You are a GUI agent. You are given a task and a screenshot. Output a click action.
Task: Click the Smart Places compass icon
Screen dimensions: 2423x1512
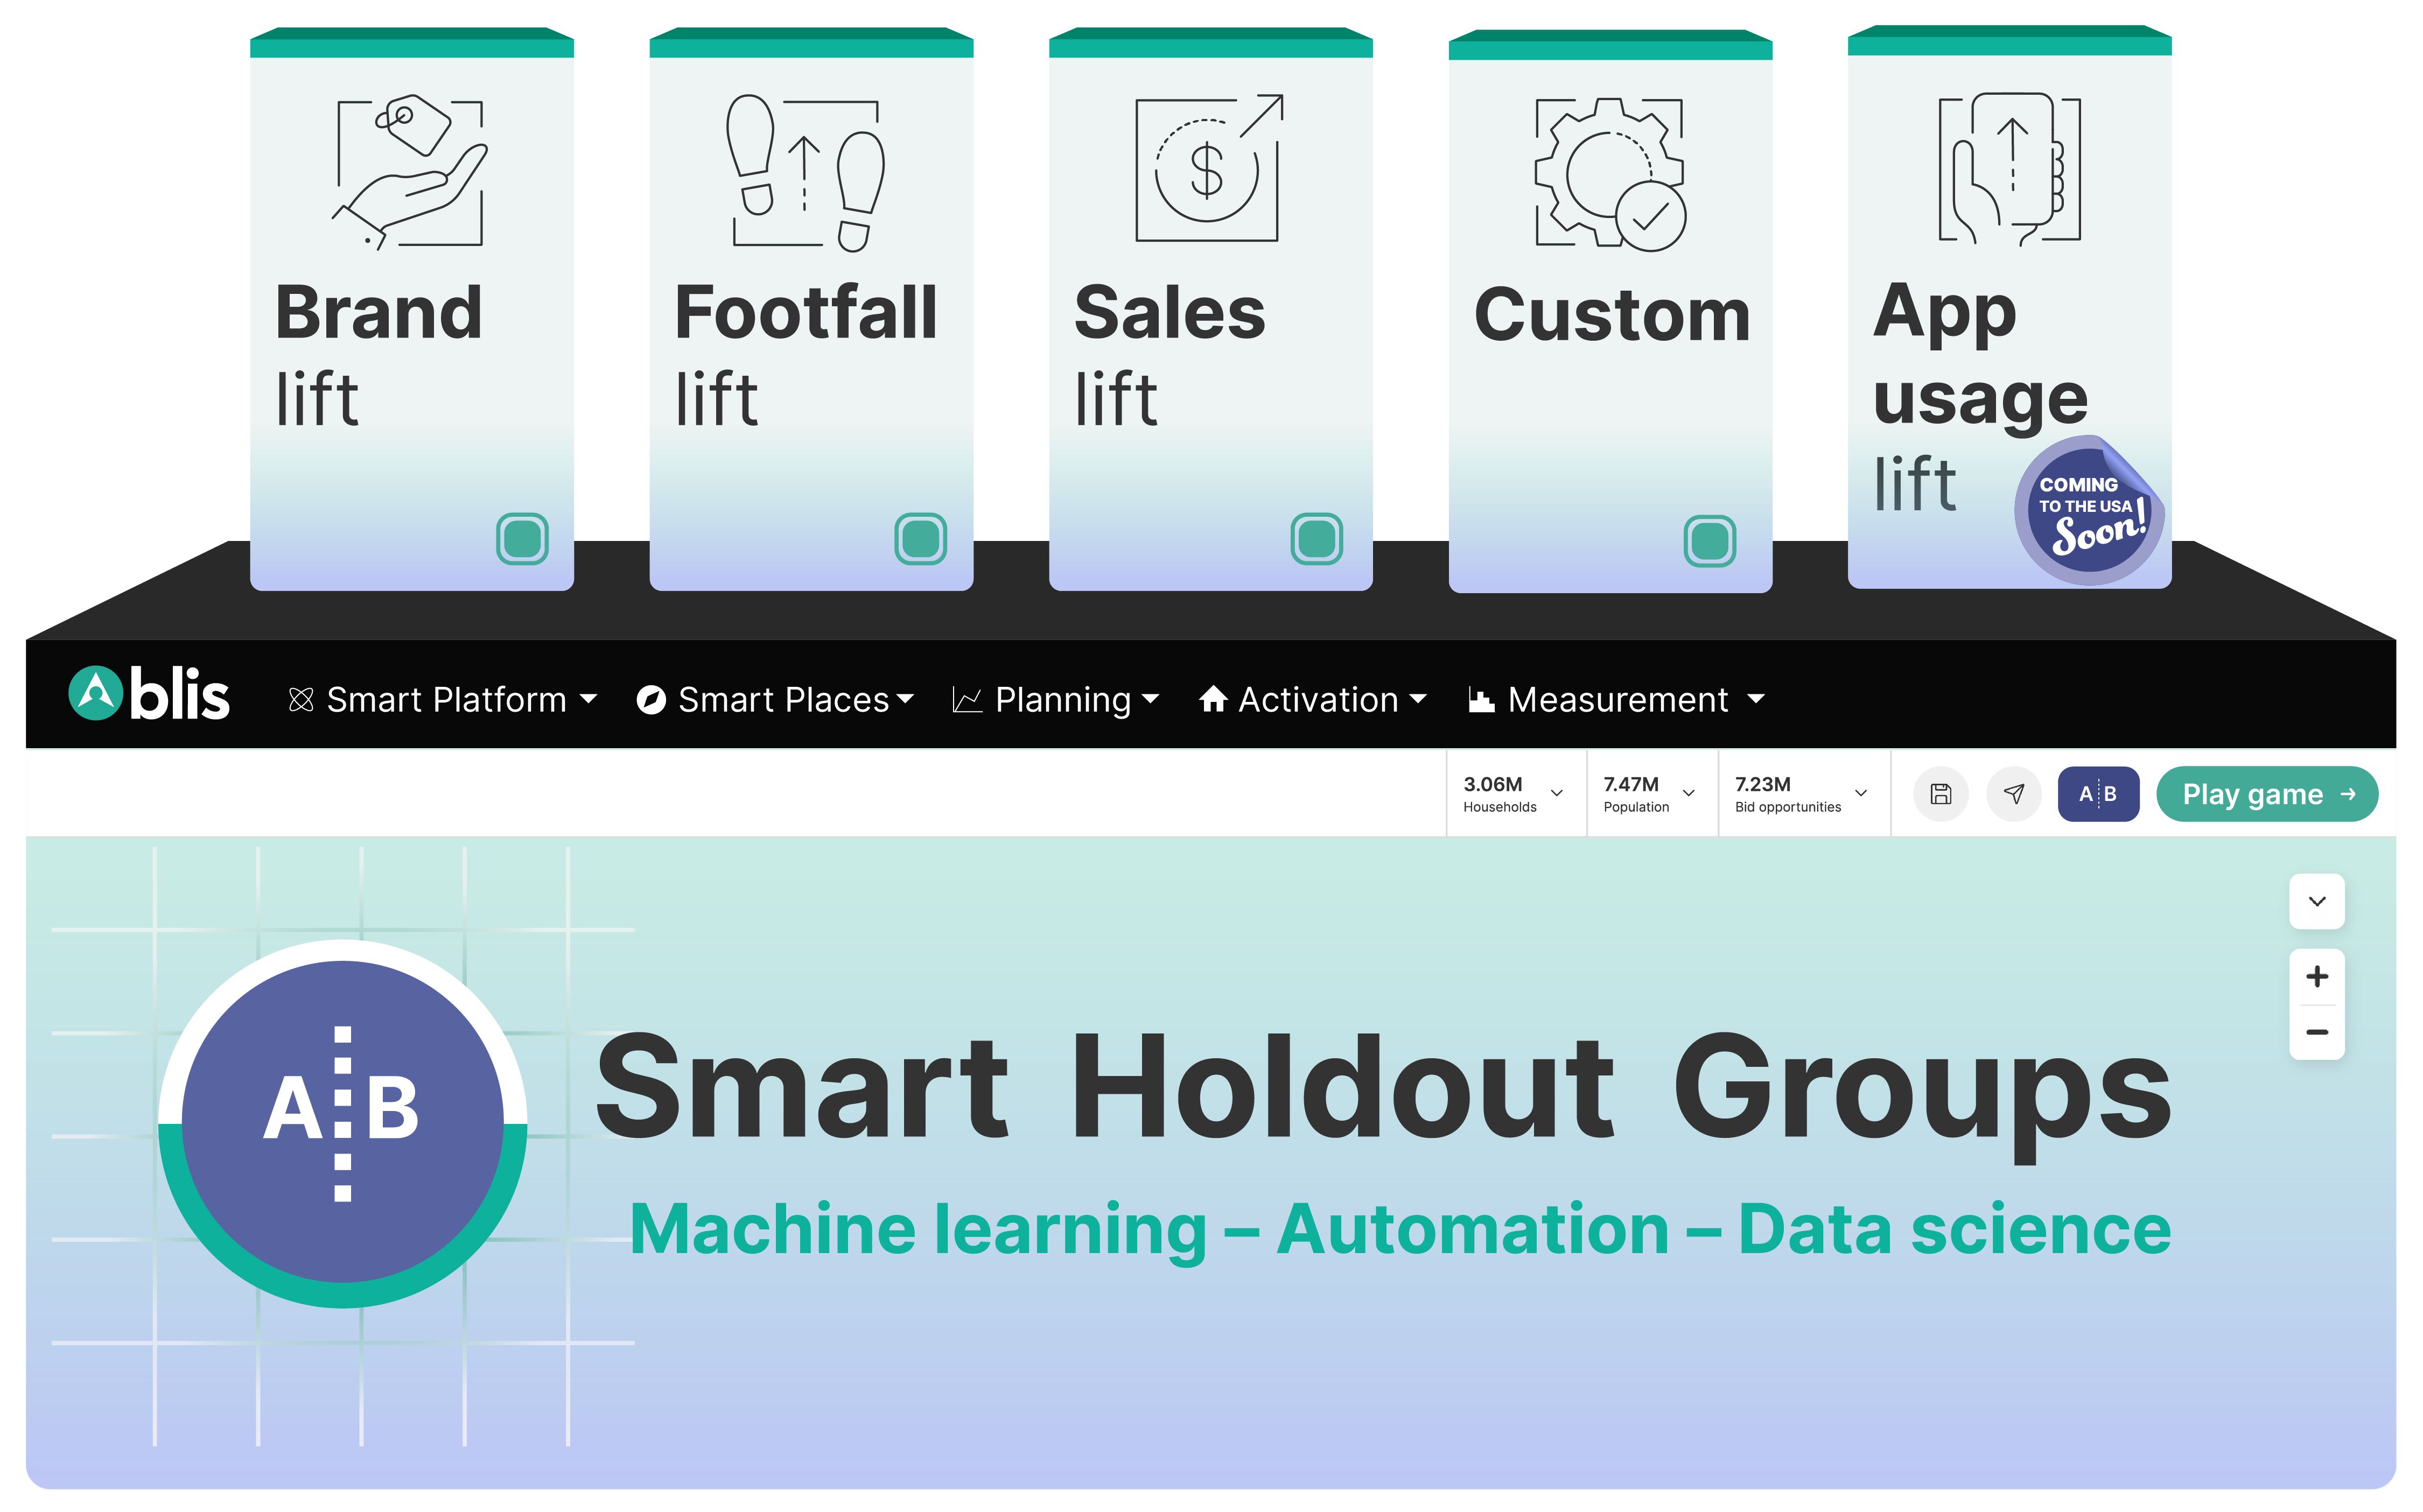[651, 700]
